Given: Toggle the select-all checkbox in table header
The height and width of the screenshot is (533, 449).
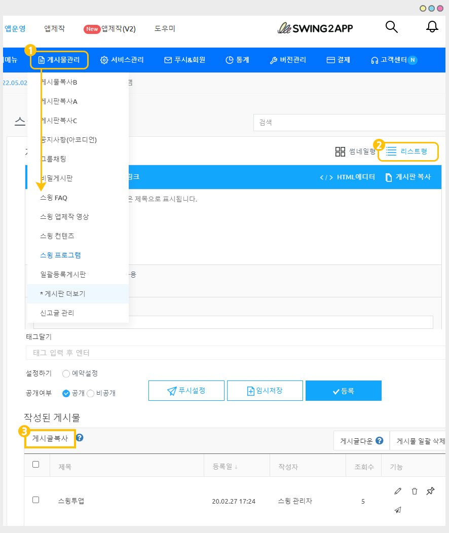Looking at the screenshot, I should 35,465.
